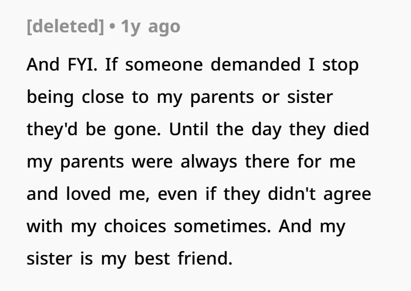Image resolution: width=411 pixels, height=291 pixels.
Task: Click the word "FYI" in the comment
Action: 81,64
